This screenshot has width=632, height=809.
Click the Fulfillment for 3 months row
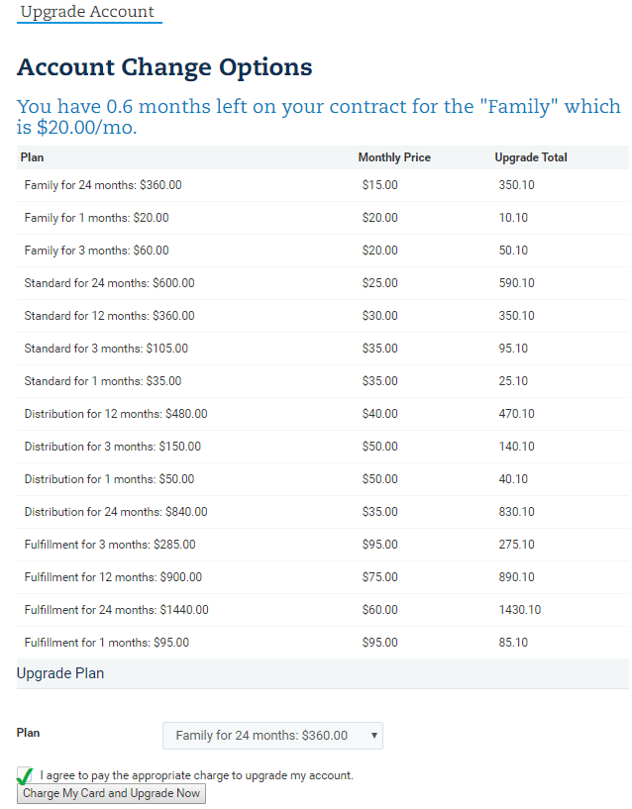pos(110,545)
